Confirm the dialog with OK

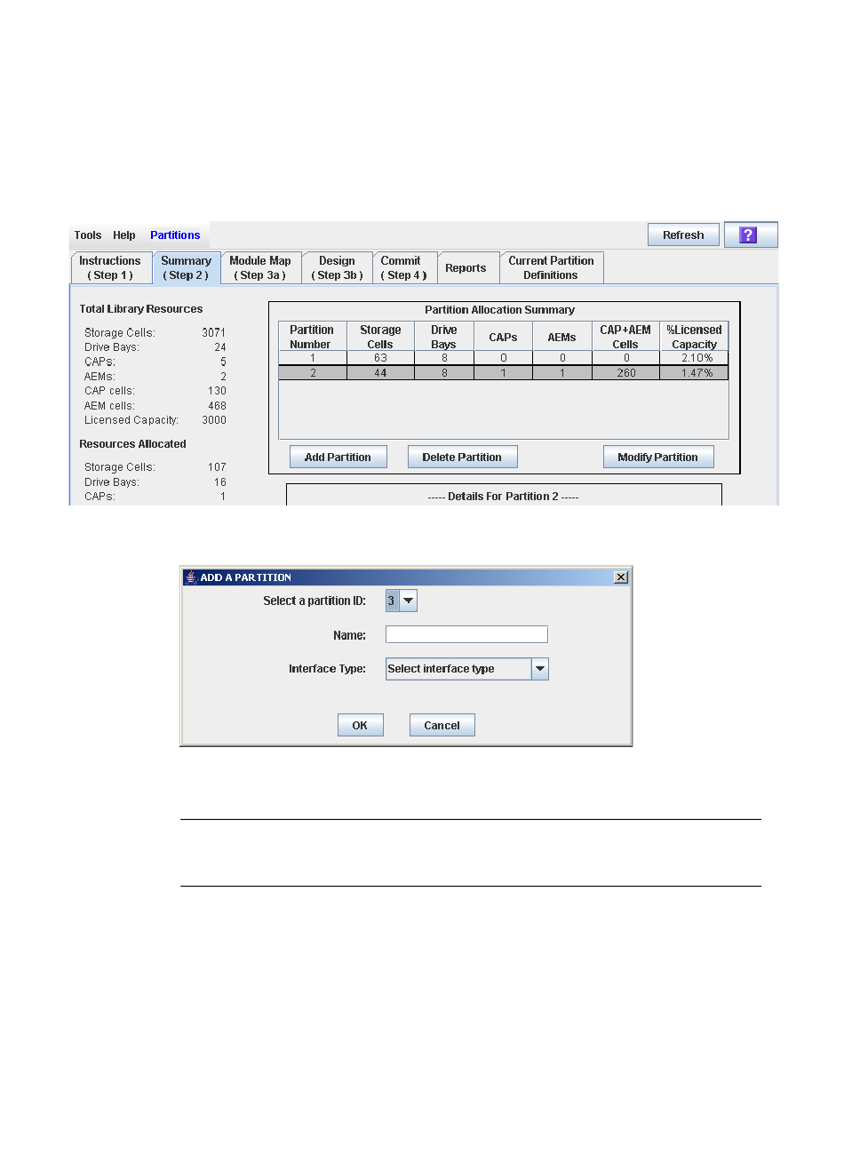tap(360, 725)
